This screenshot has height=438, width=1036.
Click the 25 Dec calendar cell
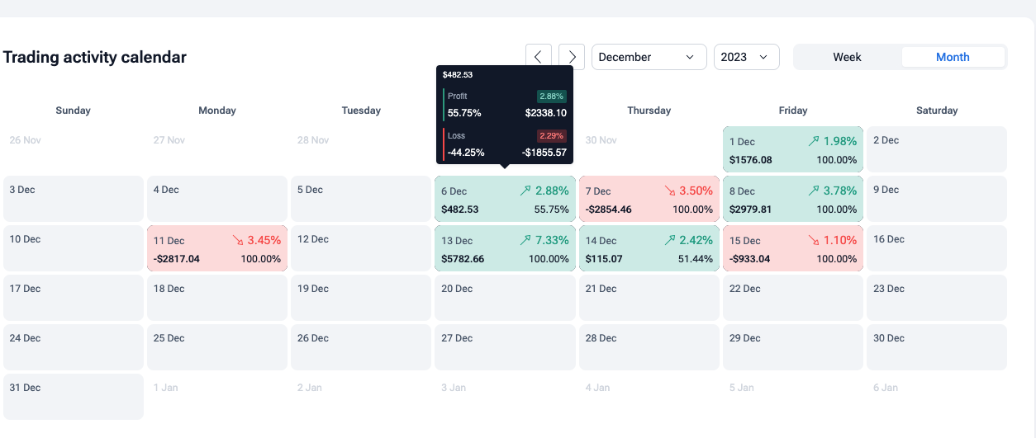217,347
